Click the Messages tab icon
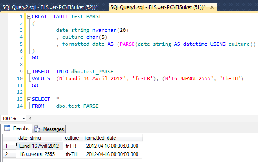 (37, 129)
